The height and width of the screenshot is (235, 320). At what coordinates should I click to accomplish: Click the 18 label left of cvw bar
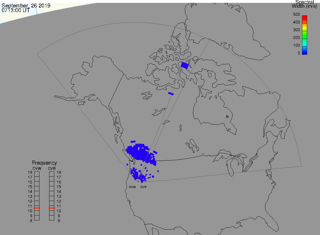point(30,172)
